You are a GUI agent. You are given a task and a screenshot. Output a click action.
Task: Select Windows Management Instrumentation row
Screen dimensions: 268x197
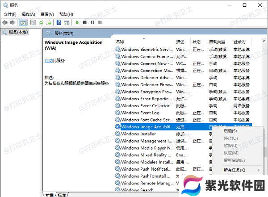click(163, 141)
